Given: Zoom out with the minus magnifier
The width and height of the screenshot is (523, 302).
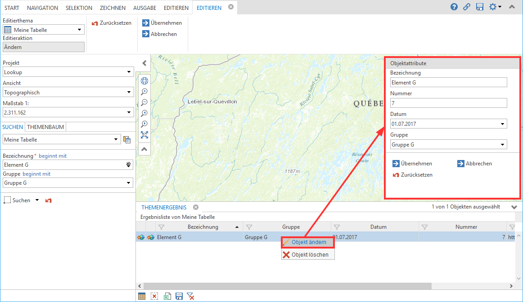Looking at the screenshot, I should (x=144, y=102).
